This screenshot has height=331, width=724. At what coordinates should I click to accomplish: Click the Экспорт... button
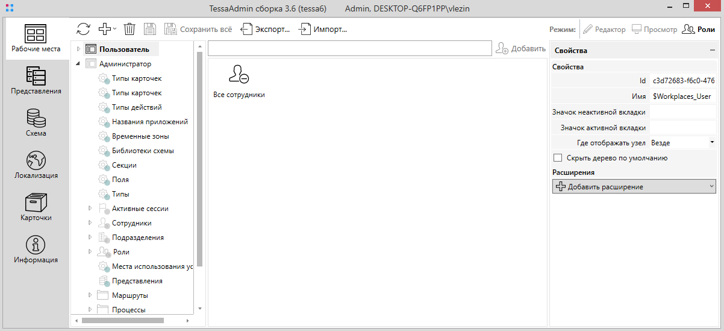(266, 29)
